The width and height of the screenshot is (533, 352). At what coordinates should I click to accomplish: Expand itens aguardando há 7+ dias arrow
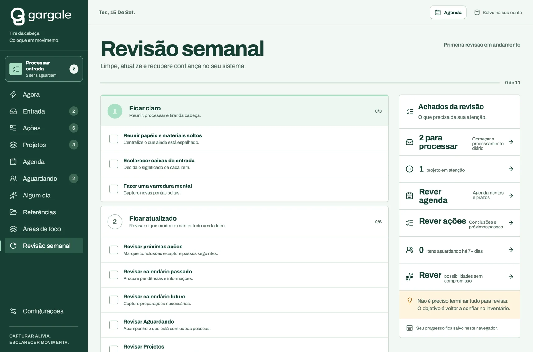tap(511, 250)
